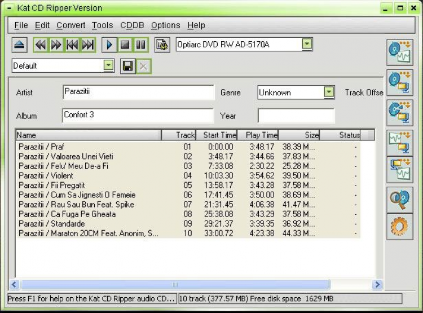Click the Album field containing Confort 3
Image resolution: width=423 pixels, height=313 pixels.
138,116
